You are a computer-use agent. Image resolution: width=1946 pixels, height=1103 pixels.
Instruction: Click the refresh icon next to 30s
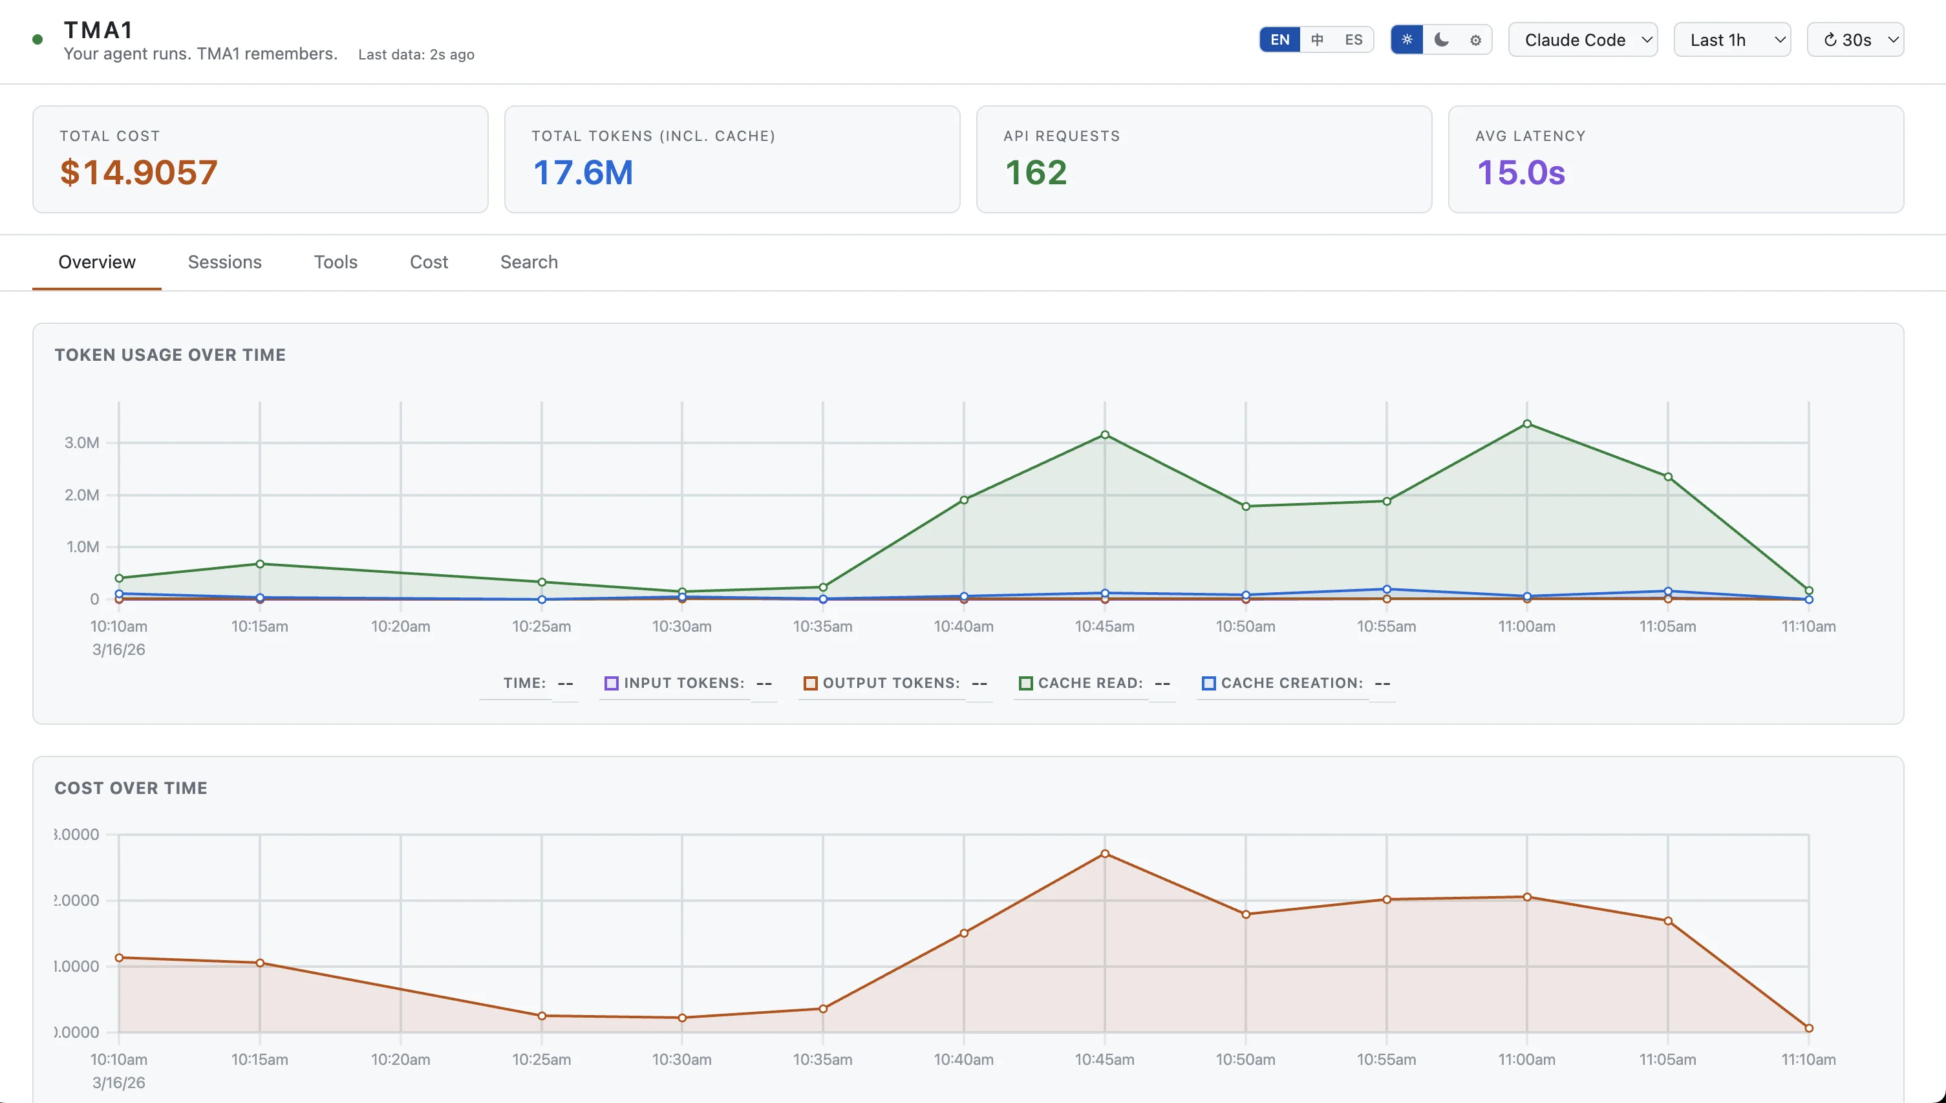[1831, 39]
